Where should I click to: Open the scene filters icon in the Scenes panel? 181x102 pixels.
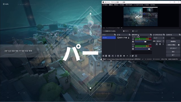click(109, 56)
